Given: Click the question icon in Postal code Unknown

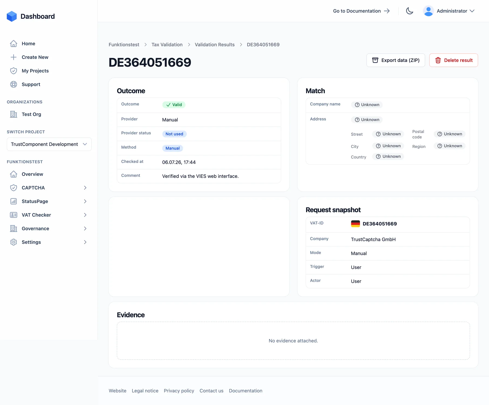Looking at the screenshot, I should [440, 134].
